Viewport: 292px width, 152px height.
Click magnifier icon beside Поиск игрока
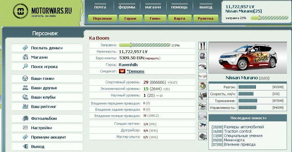pos(25,66)
